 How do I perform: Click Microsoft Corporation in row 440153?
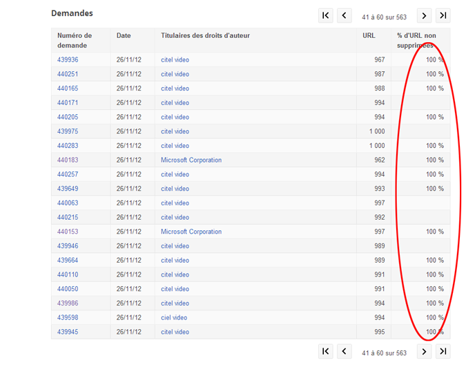(x=191, y=232)
